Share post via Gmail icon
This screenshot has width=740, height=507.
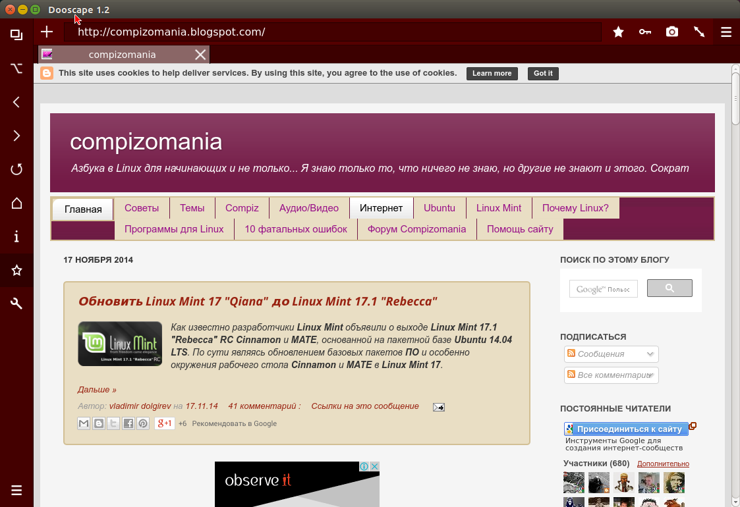tap(84, 423)
